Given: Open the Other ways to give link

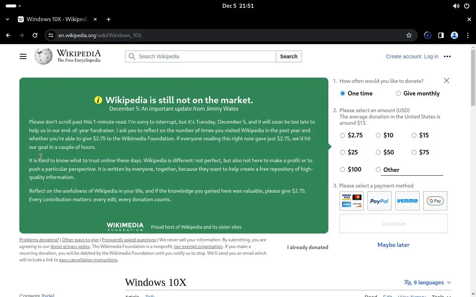Looking at the screenshot, I should pos(80,240).
